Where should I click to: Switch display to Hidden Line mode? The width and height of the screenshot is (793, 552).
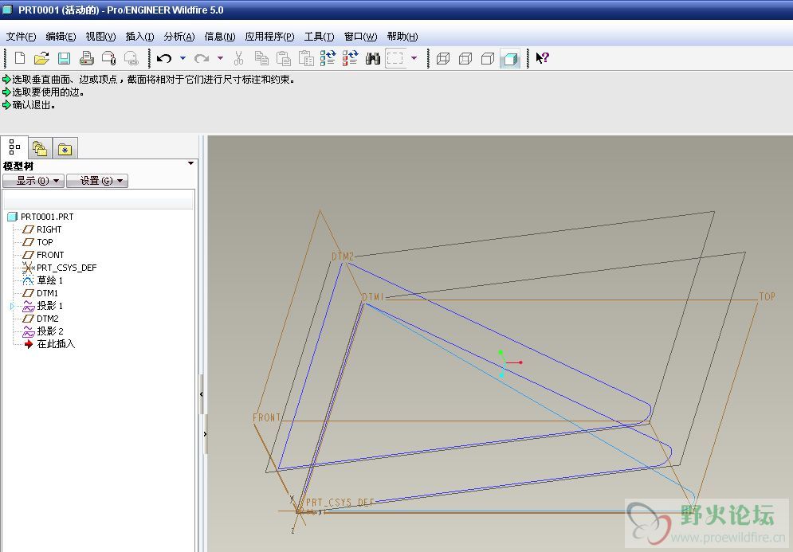(465, 59)
